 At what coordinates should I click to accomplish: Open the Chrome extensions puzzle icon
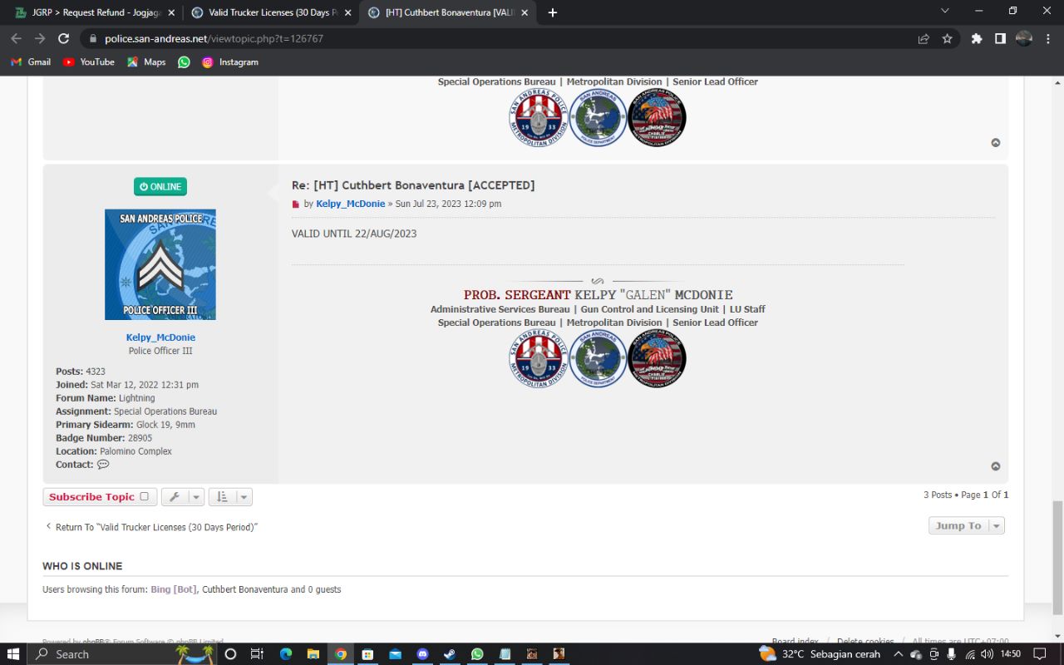[977, 38]
